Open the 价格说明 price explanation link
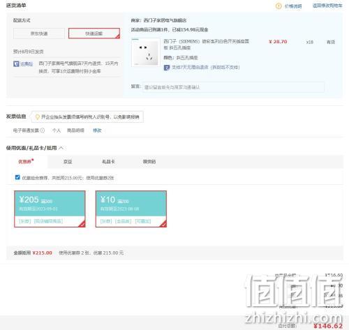This screenshot has height=330, width=349. tap(293, 6)
